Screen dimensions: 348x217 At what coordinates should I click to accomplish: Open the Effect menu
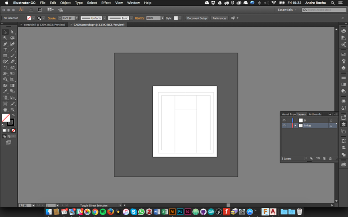[x=106, y=3]
